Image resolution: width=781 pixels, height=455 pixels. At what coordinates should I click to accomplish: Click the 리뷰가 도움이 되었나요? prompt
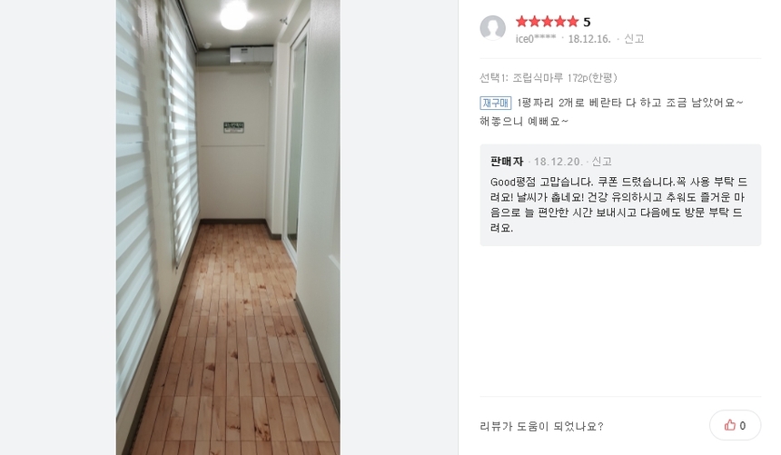[x=541, y=426]
